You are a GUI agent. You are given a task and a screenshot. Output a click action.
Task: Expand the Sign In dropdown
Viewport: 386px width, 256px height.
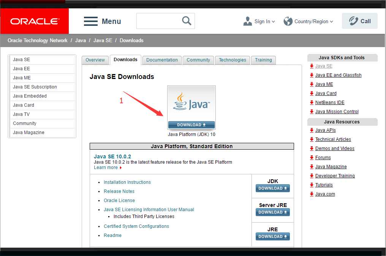[x=273, y=22]
